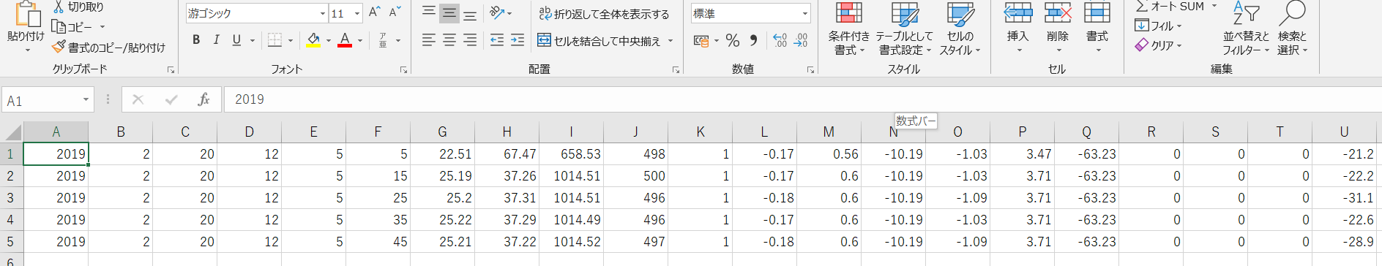Increase indent
This screenshot has width=1382, height=266.
518,40
